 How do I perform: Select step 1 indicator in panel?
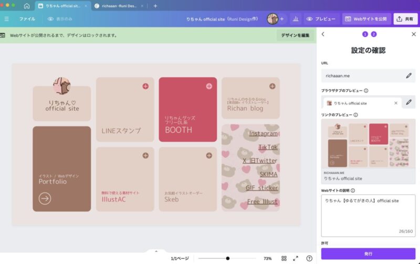(365, 34)
